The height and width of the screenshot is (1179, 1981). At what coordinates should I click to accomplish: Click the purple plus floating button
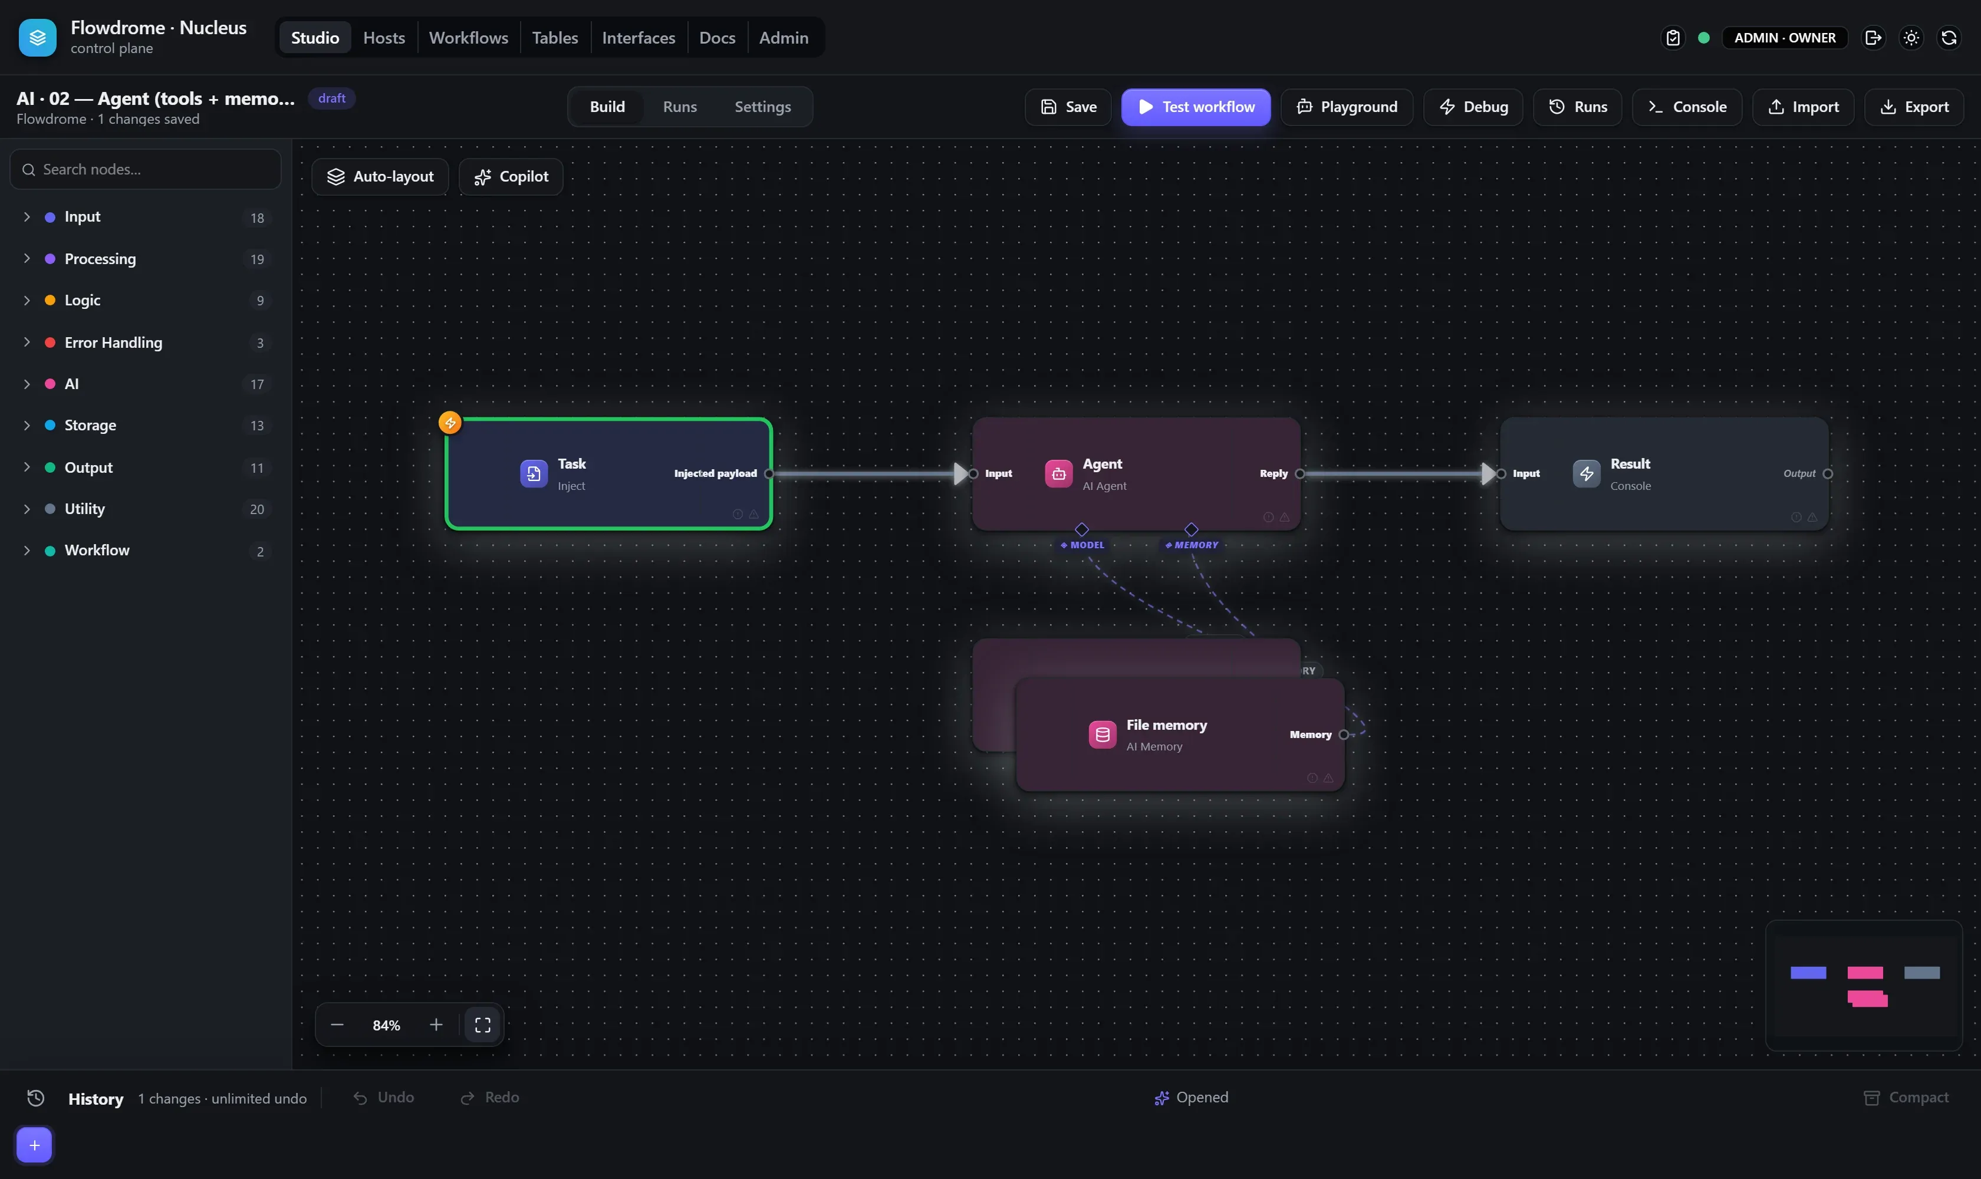coord(34,1145)
